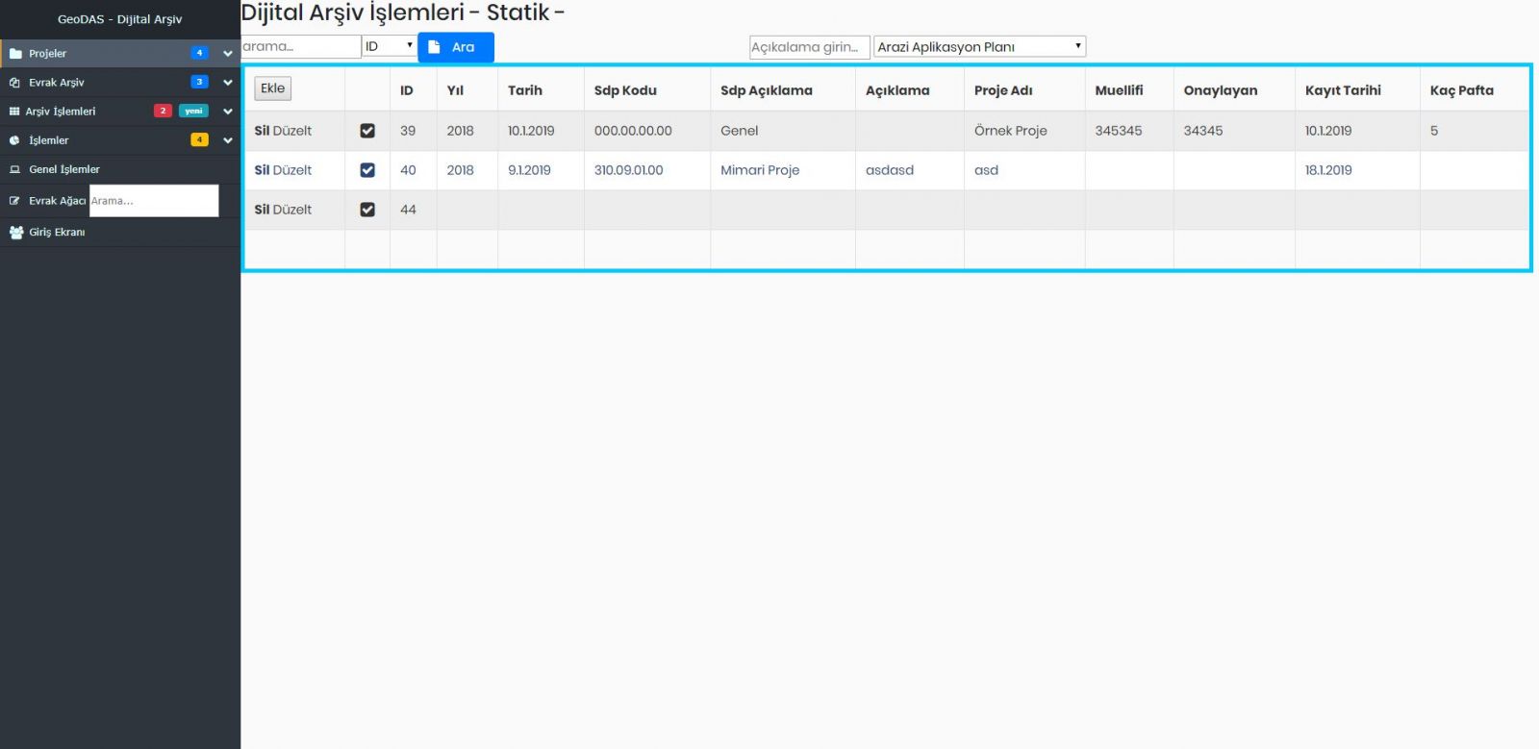
Task: Toggle the checkbox for row ID 44
Action: click(x=367, y=210)
